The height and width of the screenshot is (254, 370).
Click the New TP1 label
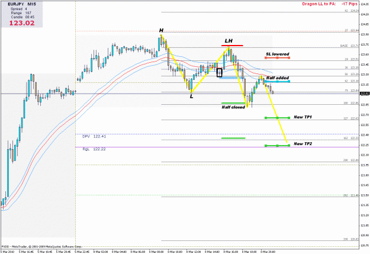(303, 117)
